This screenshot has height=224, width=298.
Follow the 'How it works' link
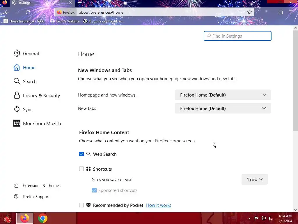(159, 205)
